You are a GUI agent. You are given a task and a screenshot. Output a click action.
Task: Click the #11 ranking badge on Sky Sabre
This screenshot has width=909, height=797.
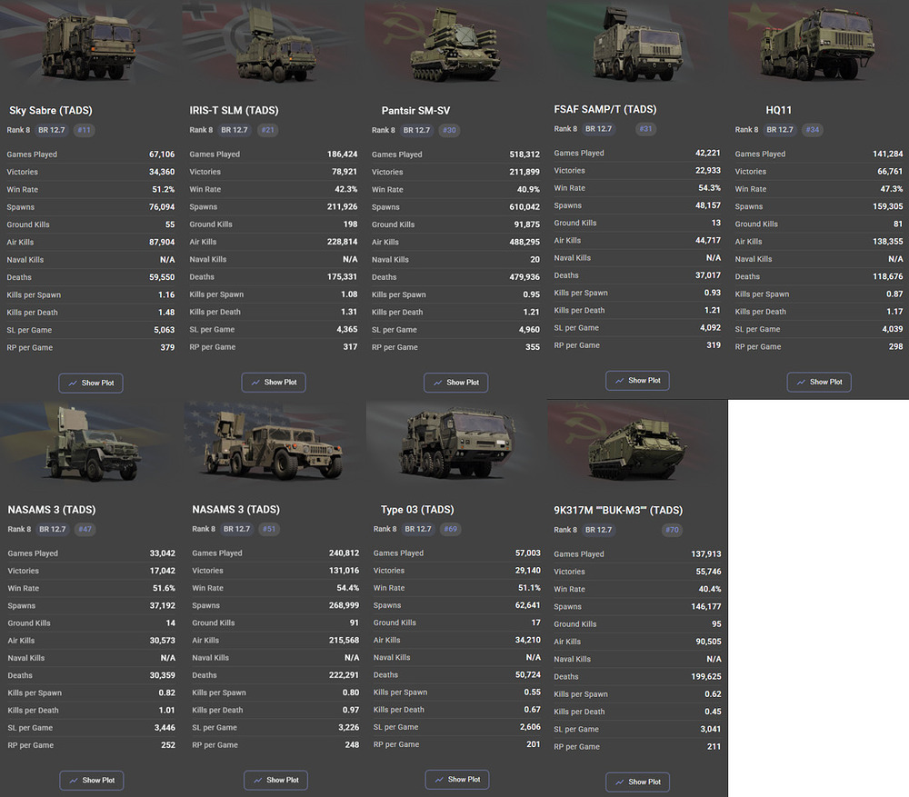point(84,130)
